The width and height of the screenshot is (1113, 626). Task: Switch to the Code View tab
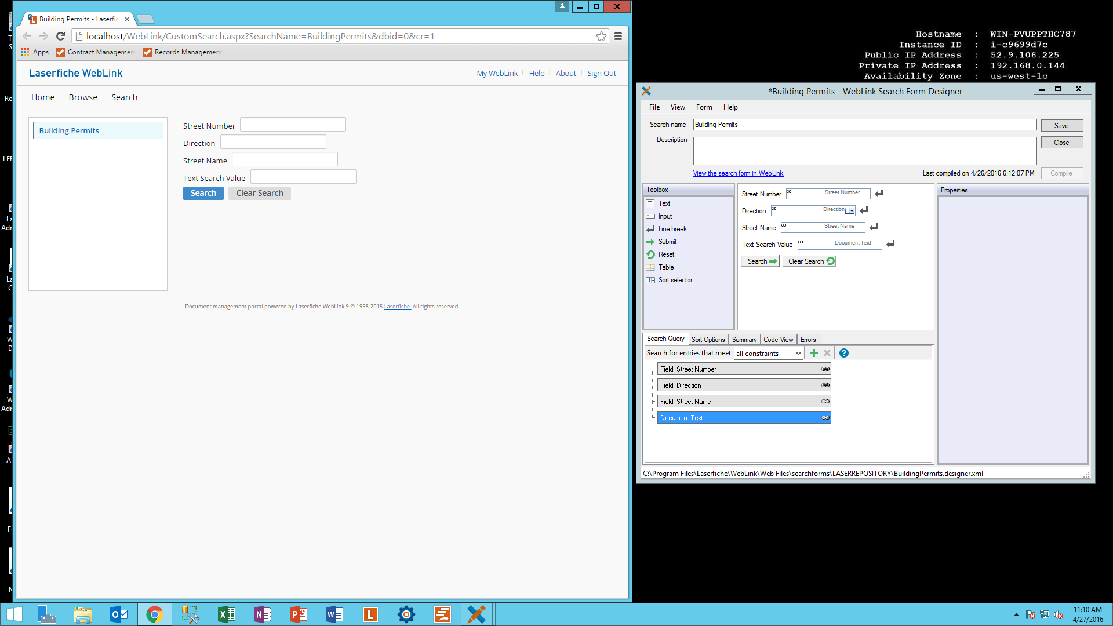[778, 340]
